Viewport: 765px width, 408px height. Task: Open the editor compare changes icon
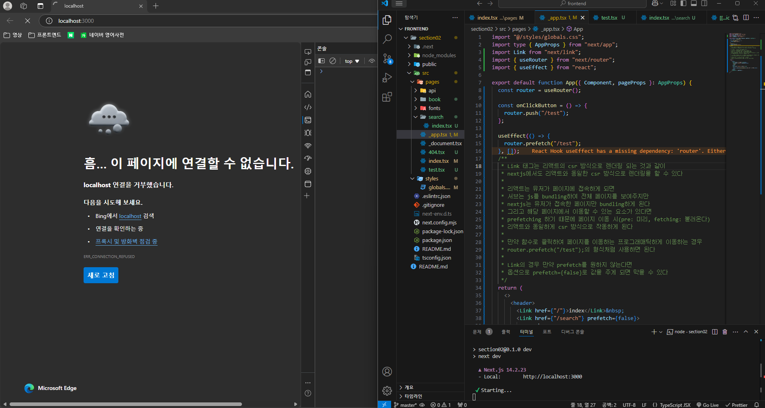(735, 18)
